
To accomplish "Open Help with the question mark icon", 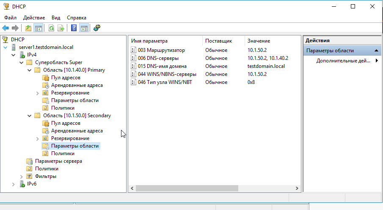I will point(74,28).
